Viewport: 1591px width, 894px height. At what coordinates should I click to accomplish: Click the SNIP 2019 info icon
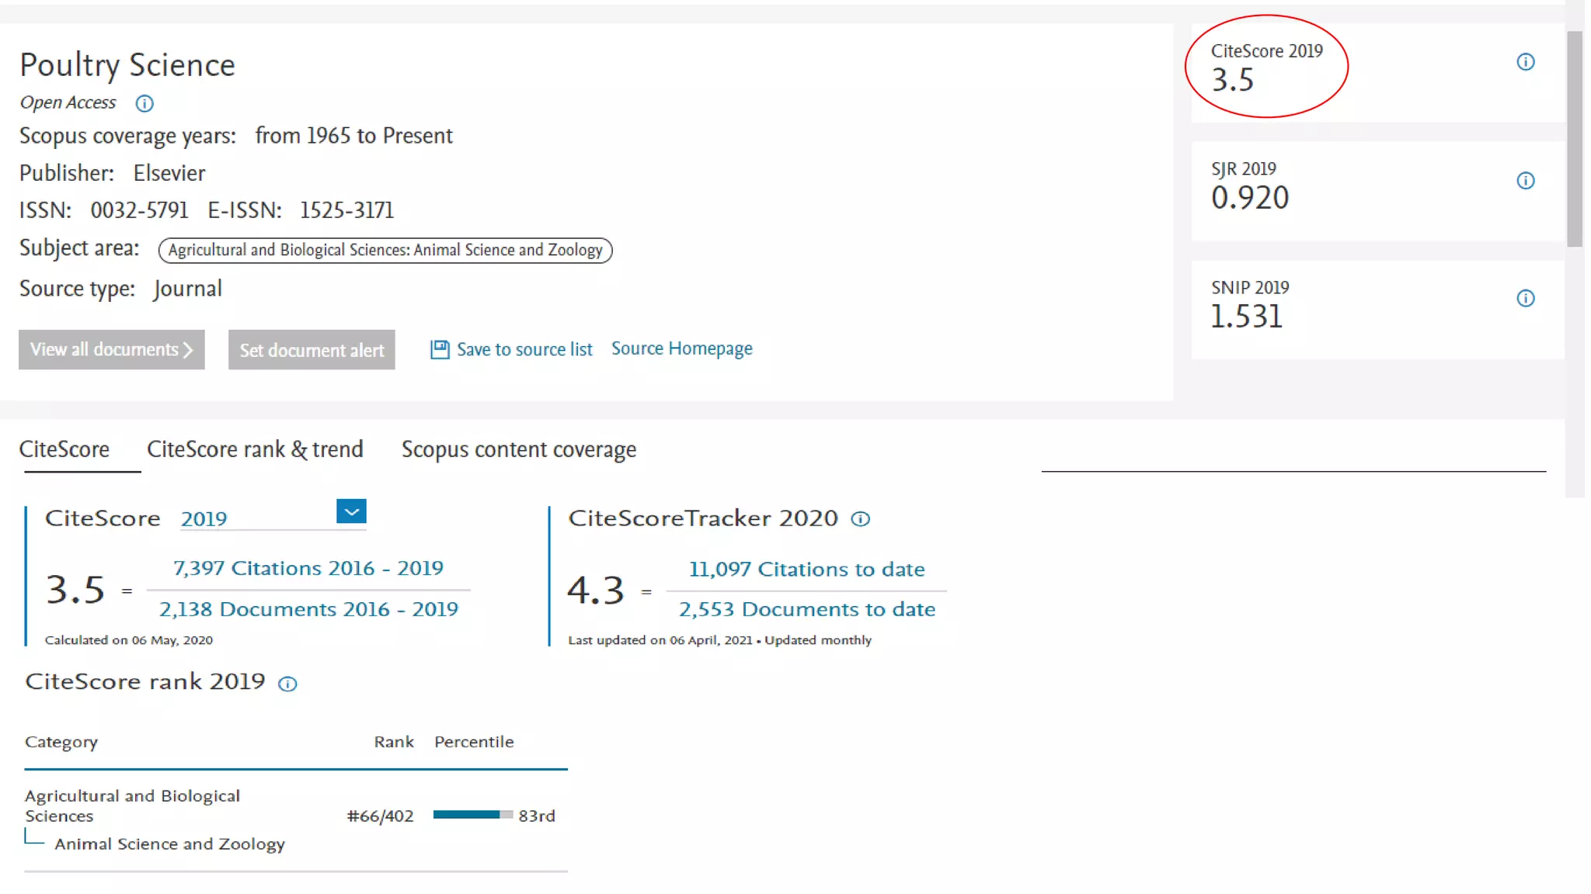click(1525, 299)
